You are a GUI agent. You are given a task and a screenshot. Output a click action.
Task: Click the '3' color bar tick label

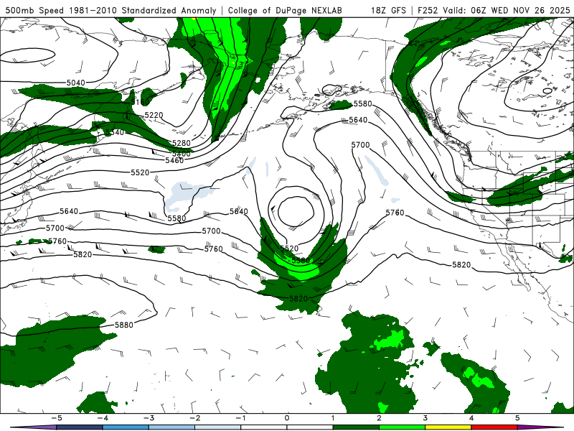point(425,418)
